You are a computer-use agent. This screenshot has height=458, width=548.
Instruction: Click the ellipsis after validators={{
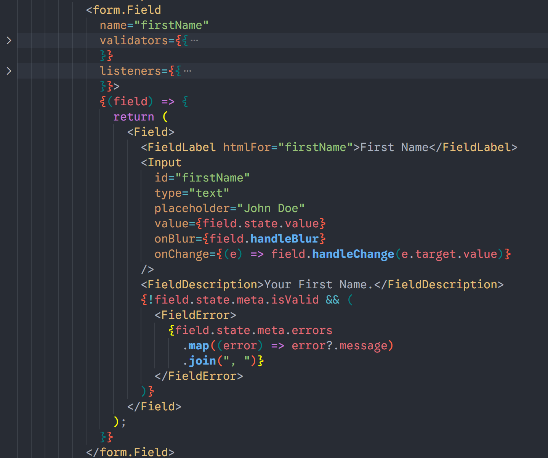(194, 40)
